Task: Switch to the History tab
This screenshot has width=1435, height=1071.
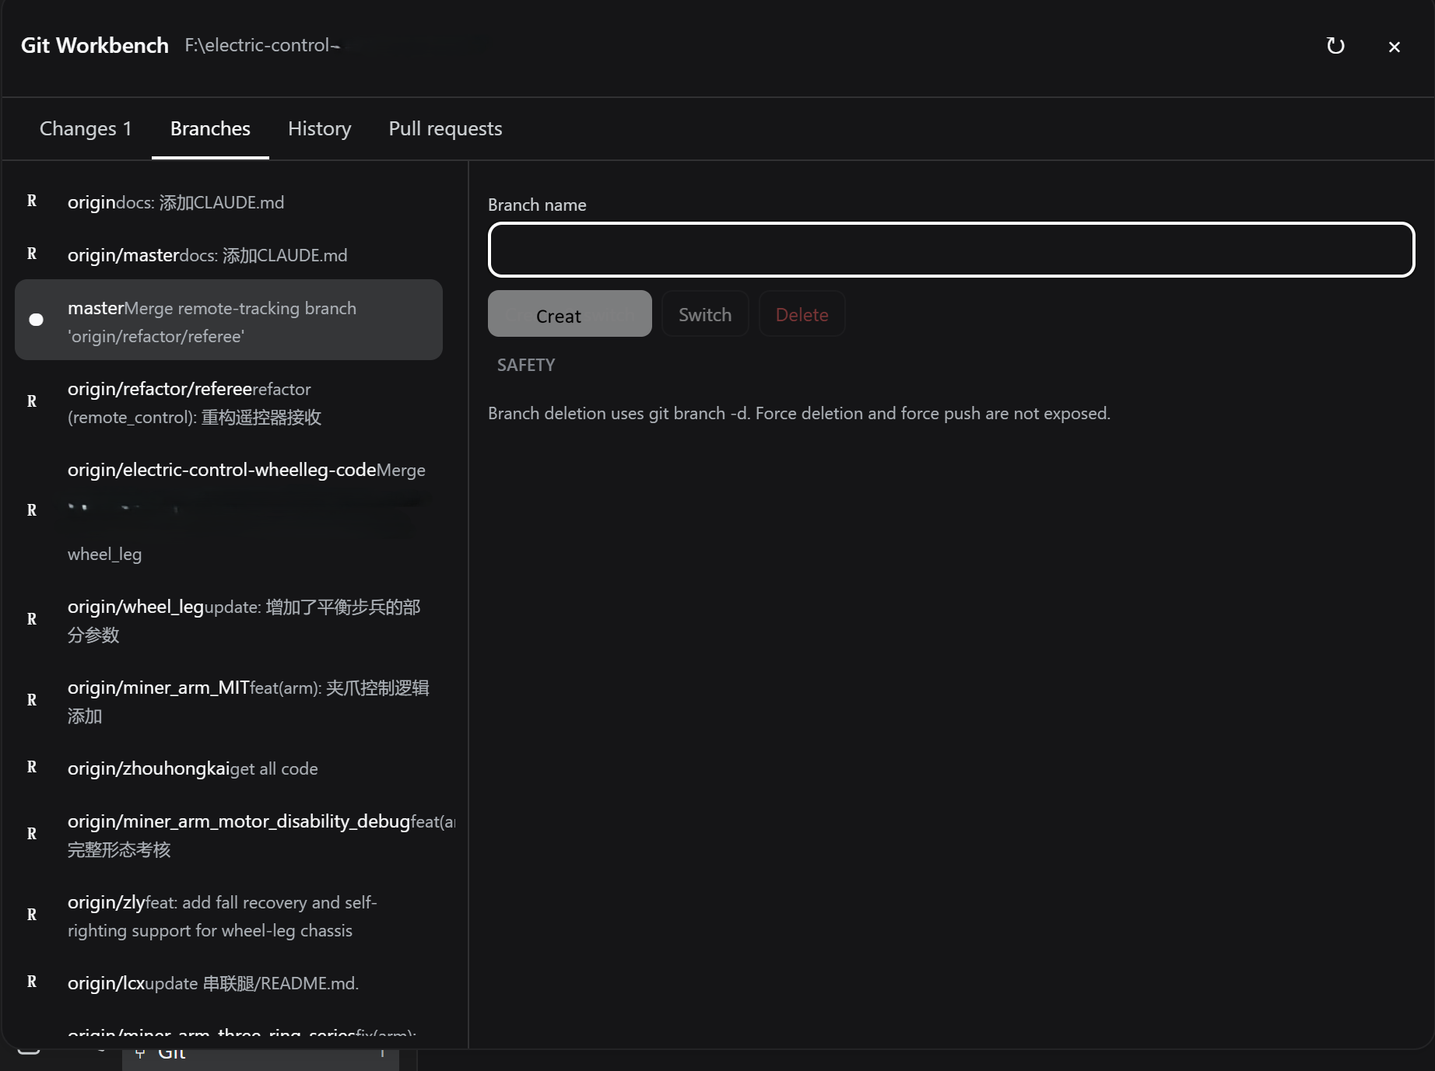Action: click(319, 128)
